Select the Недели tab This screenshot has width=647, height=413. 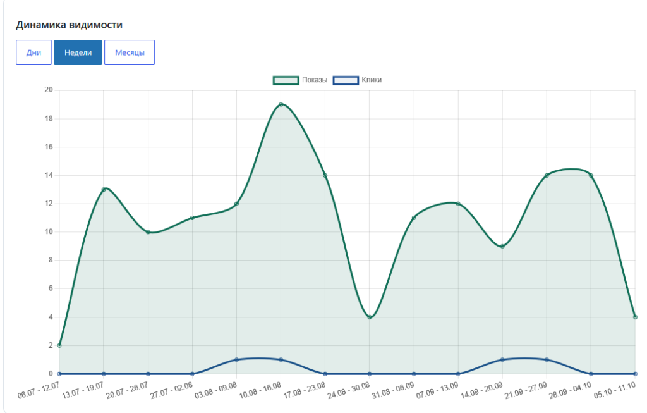pyautogui.click(x=78, y=52)
